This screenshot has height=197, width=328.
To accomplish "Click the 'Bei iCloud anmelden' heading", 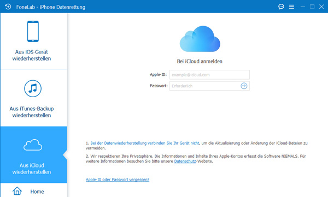I will (200, 61).
